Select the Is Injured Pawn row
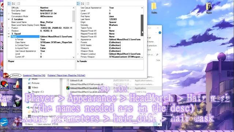This screenshot has width=234, height=132. [x=41, y=48]
